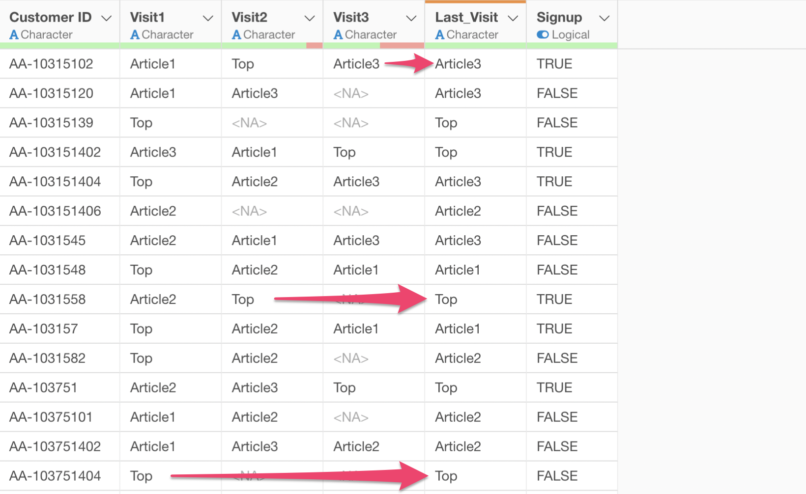
Task: Click the red NA segment under Visit2 header
Action: pyautogui.click(x=314, y=46)
